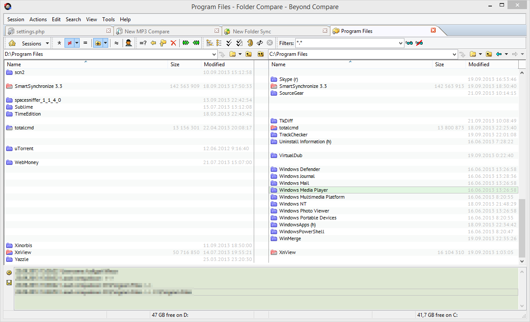Click Compare Contents equals-question icon
This screenshot has height=322, width=530.
(x=143, y=43)
